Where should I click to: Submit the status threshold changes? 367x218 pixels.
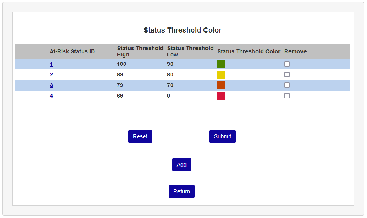(x=222, y=136)
